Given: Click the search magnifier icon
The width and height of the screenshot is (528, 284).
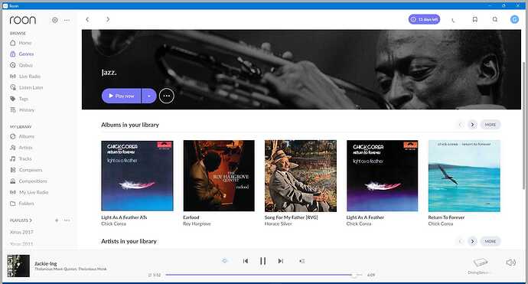Looking at the screenshot, I should 494,20.
